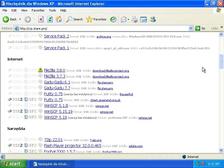Screen dimensions: 224x168
Task: Open Putty 0.75 MSI version link
Action: [53, 100]
